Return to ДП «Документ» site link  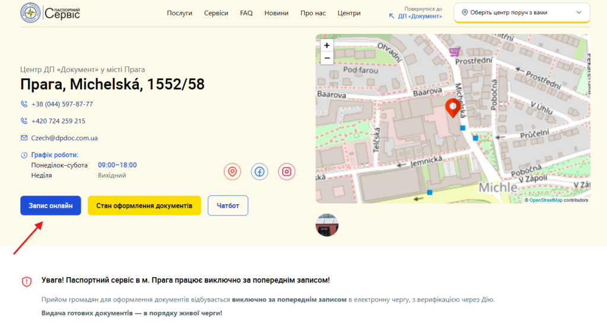coord(416,13)
